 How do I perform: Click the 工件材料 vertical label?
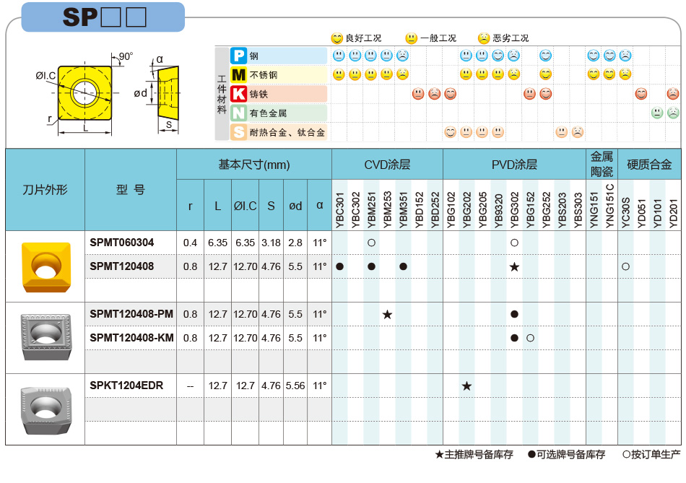[x=222, y=94]
